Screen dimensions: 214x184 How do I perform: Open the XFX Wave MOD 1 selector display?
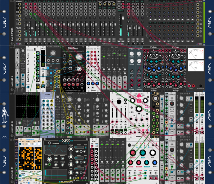79,147
